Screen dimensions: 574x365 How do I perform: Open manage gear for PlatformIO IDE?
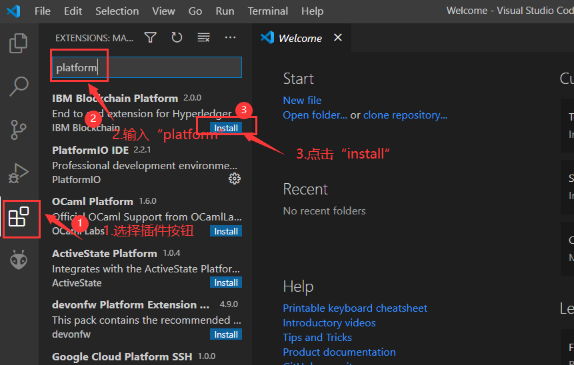pos(235,179)
